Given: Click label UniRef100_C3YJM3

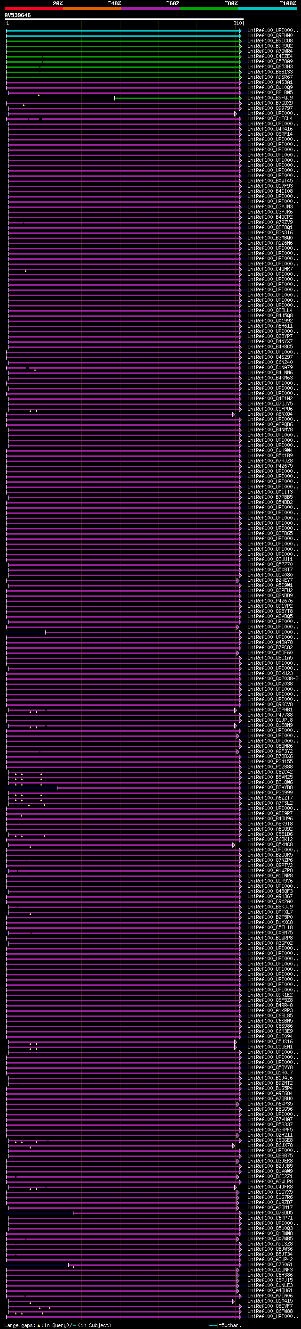Looking at the screenshot, I should pyautogui.click(x=270, y=206).
